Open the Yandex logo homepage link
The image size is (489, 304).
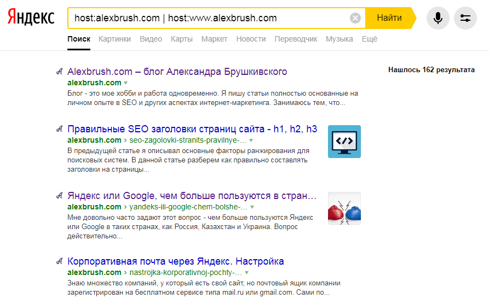tap(31, 17)
